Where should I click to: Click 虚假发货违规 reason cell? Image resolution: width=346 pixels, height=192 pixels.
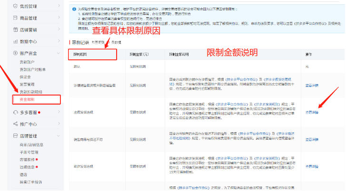coord(83,113)
